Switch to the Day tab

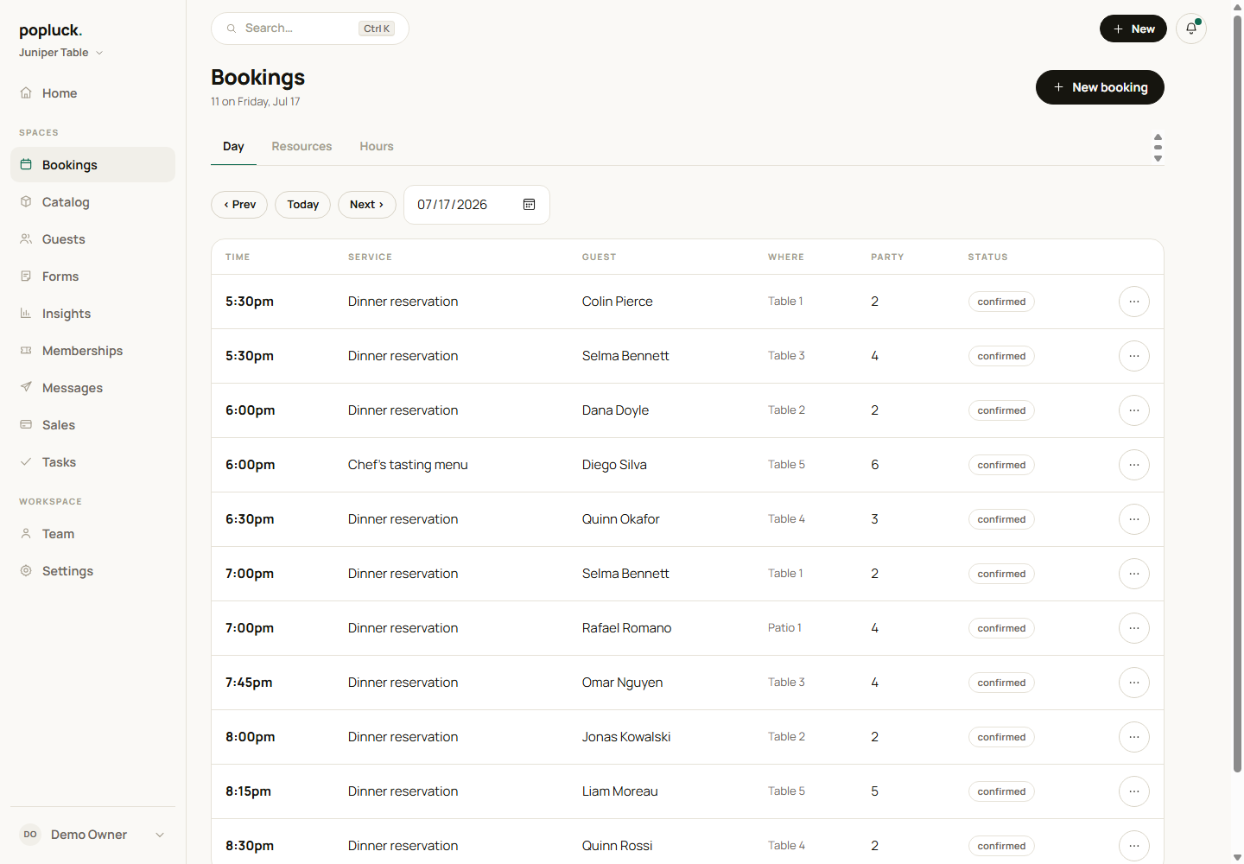click(233, 147)
